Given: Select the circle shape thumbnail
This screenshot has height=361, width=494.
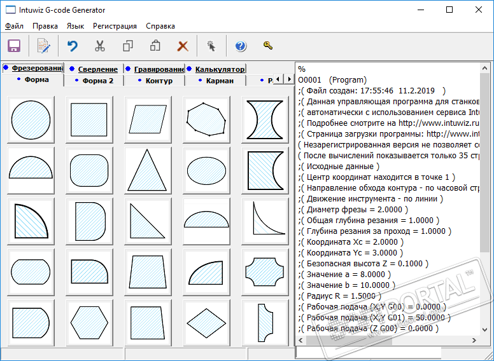Looking at the screenshot, I should click(31, 118).
